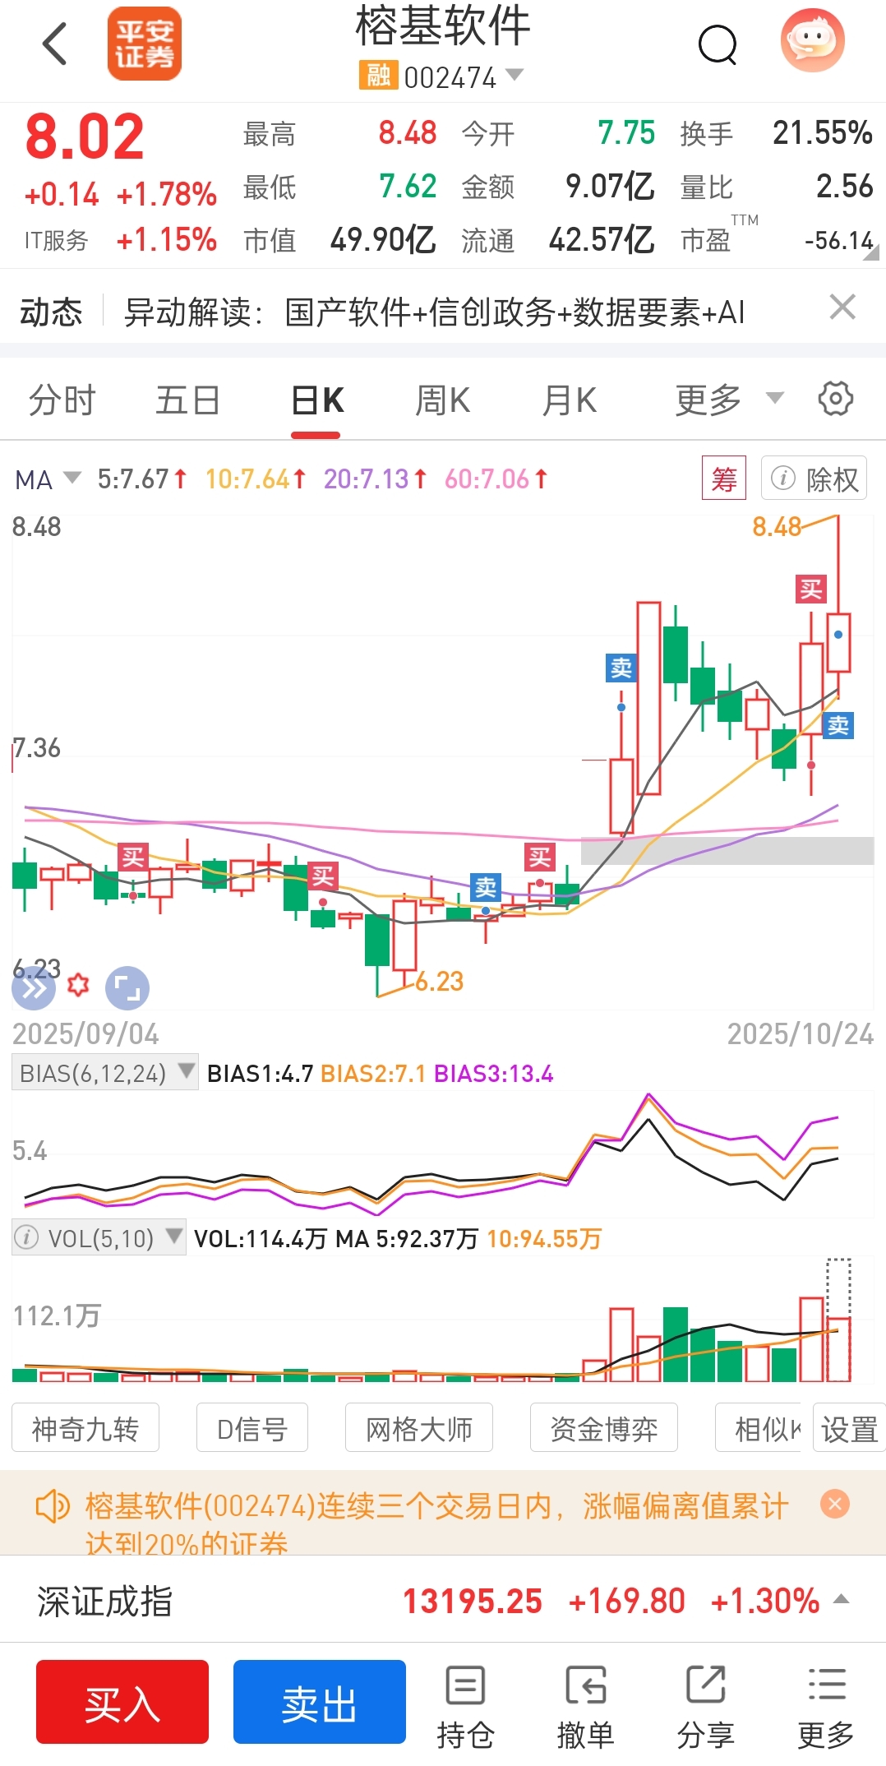Select the 网格大师 indicator button
Image resolution: width=886 pixels, height=1766 pixels.
tap(419, 1429)
